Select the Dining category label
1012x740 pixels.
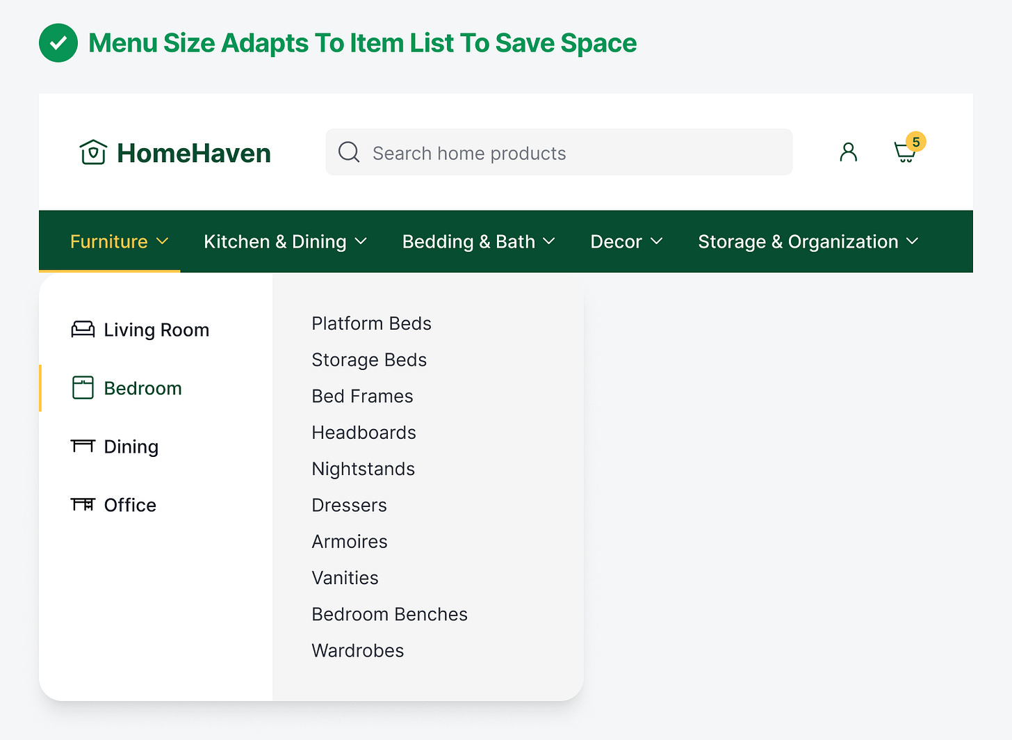pyautogui.click(x=131, y=447)
